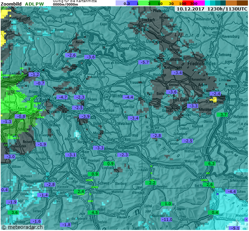Click the green 3.6 temperature label
The width and height of the screenshot is (249, 231).
click(13, 212)
